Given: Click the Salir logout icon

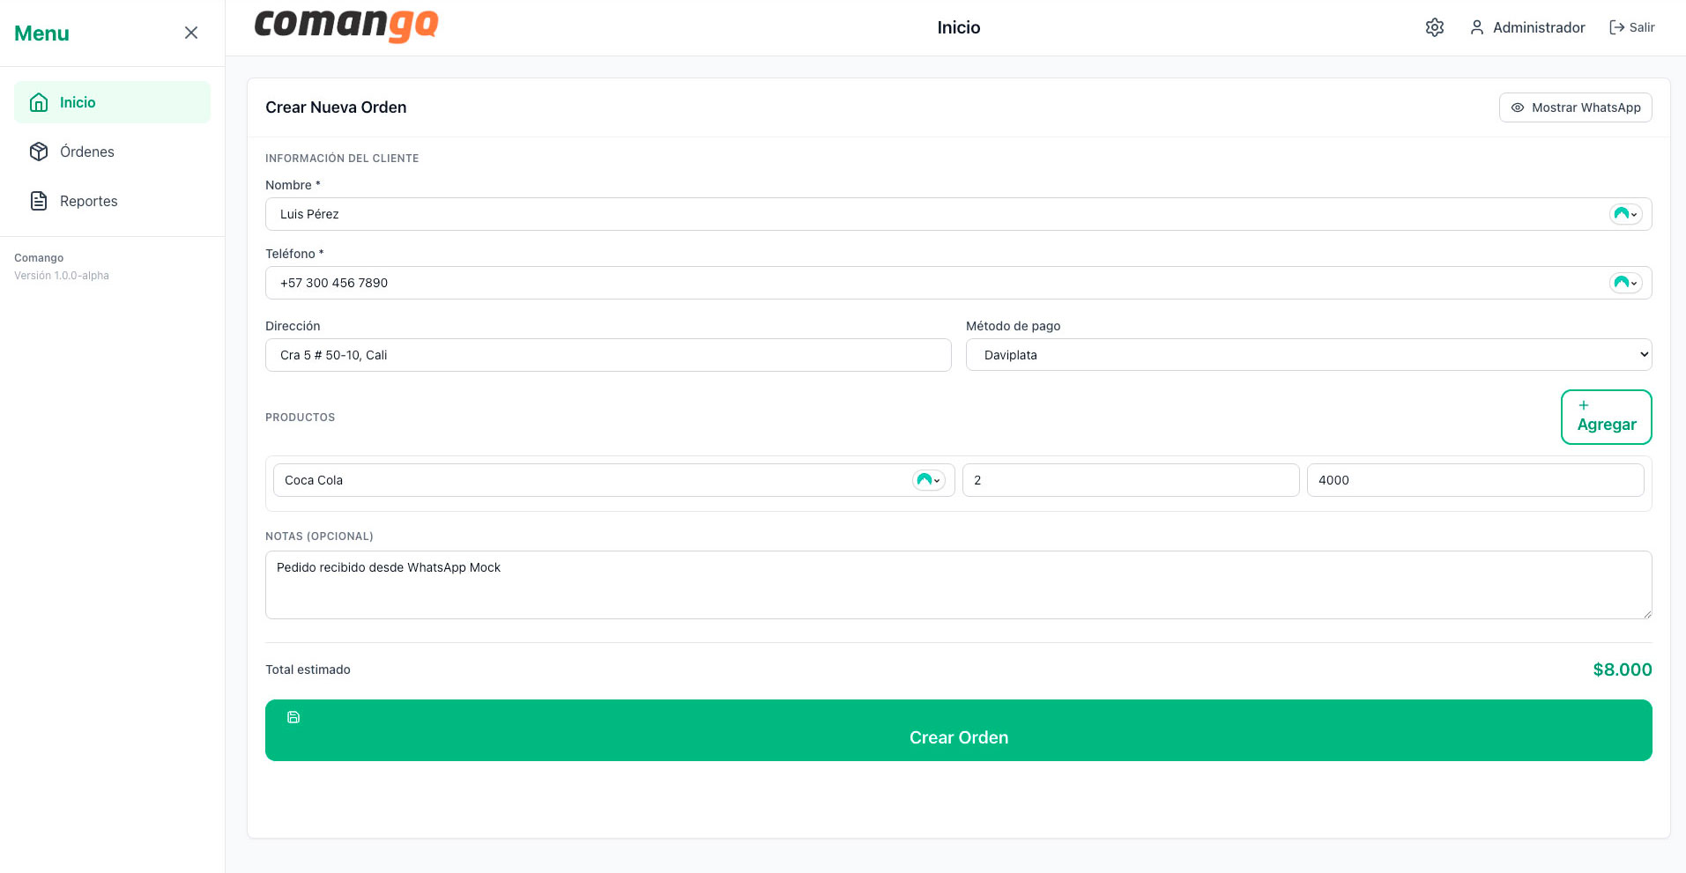Looking at the screenshot, I should (x=1616, y=27).
